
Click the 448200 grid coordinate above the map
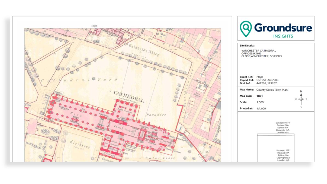pos(94,26)
